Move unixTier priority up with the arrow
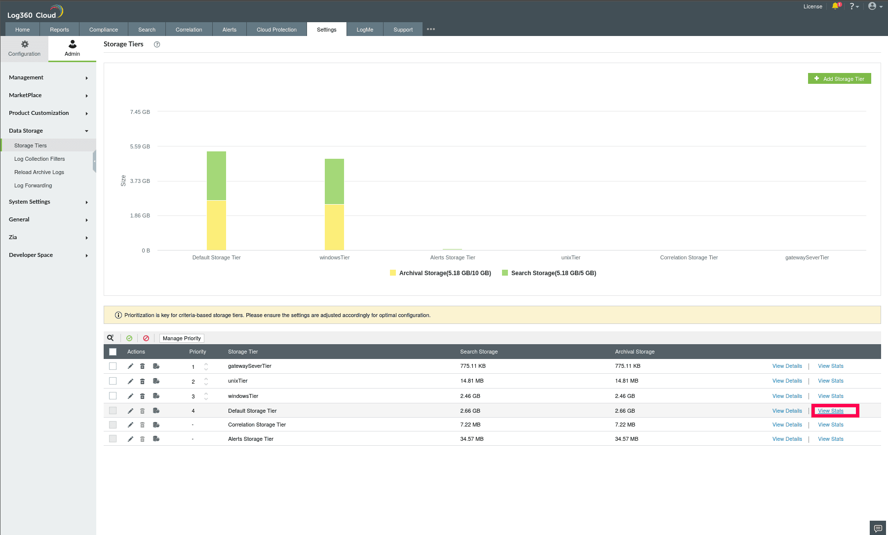 tap(206, 379)
